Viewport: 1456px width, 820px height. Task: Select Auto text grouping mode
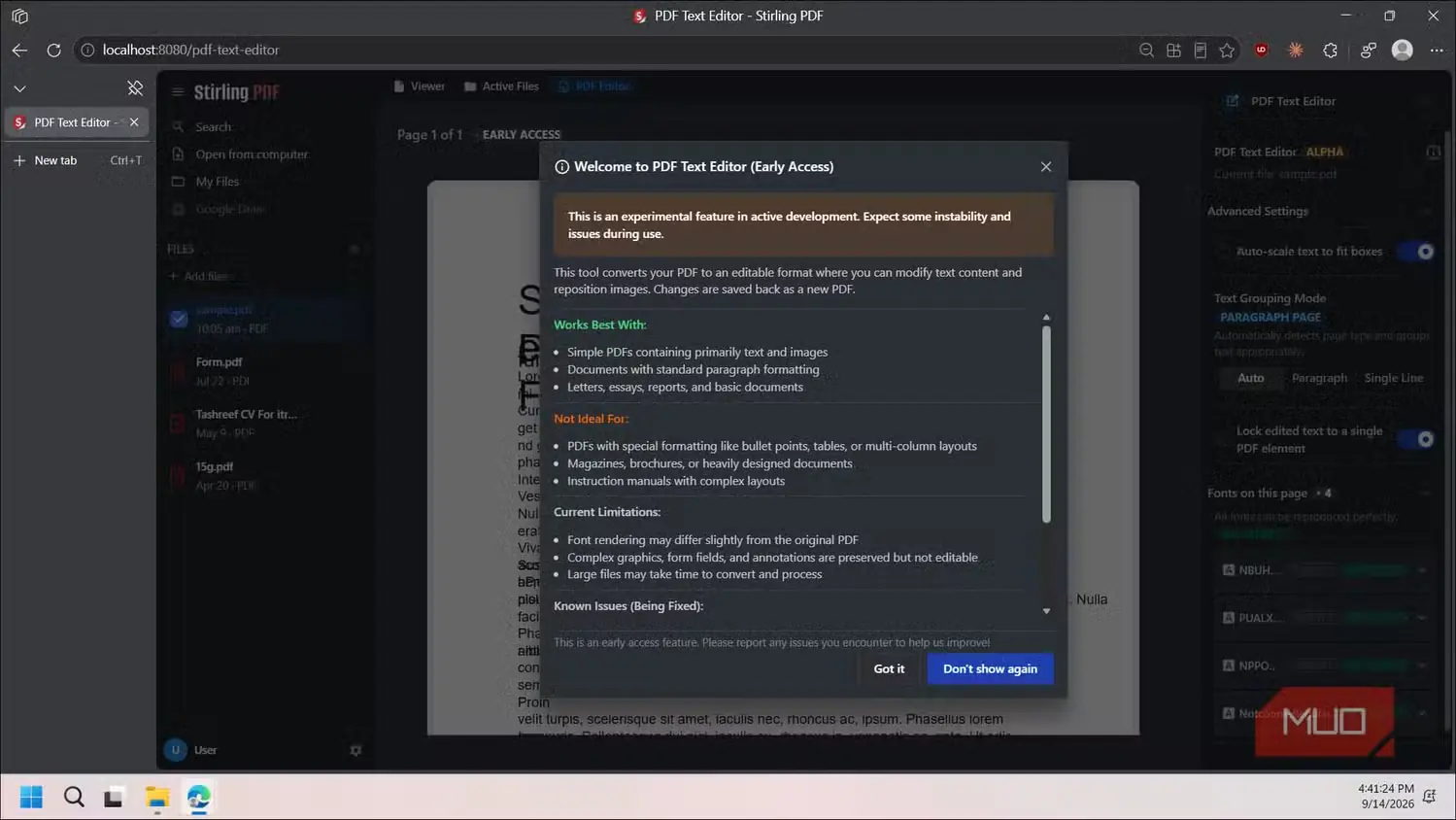click(x=1251, y=378)
